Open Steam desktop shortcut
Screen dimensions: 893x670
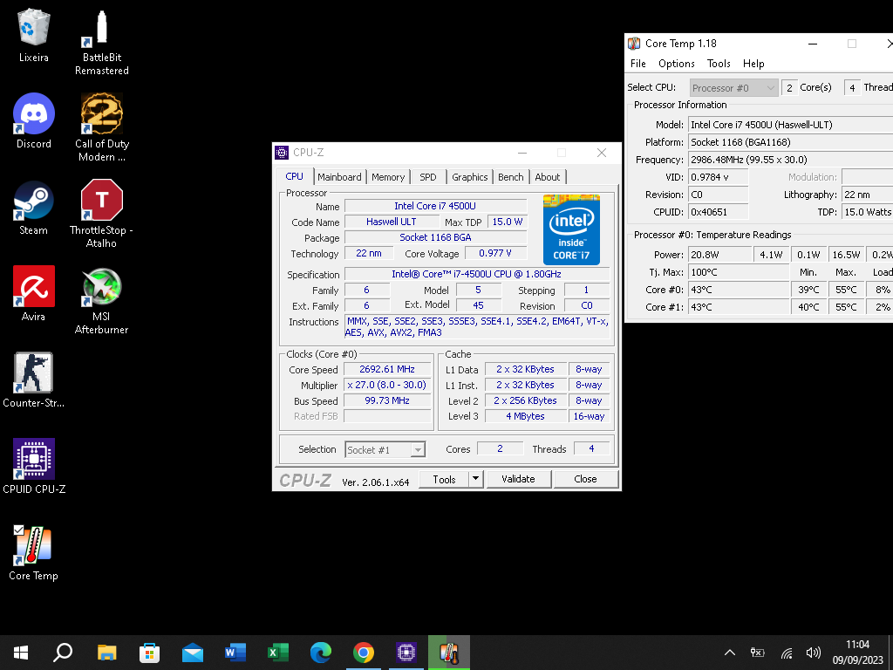click(34, 208)
